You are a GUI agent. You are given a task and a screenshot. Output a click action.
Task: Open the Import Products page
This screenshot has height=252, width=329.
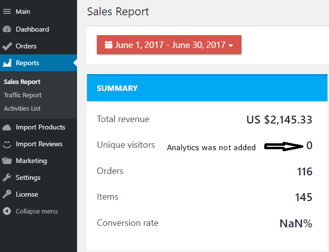point(41,127)
